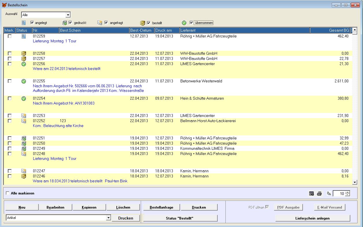
Task: Click the printed status icon for order 012251
Action: point(24,138)
